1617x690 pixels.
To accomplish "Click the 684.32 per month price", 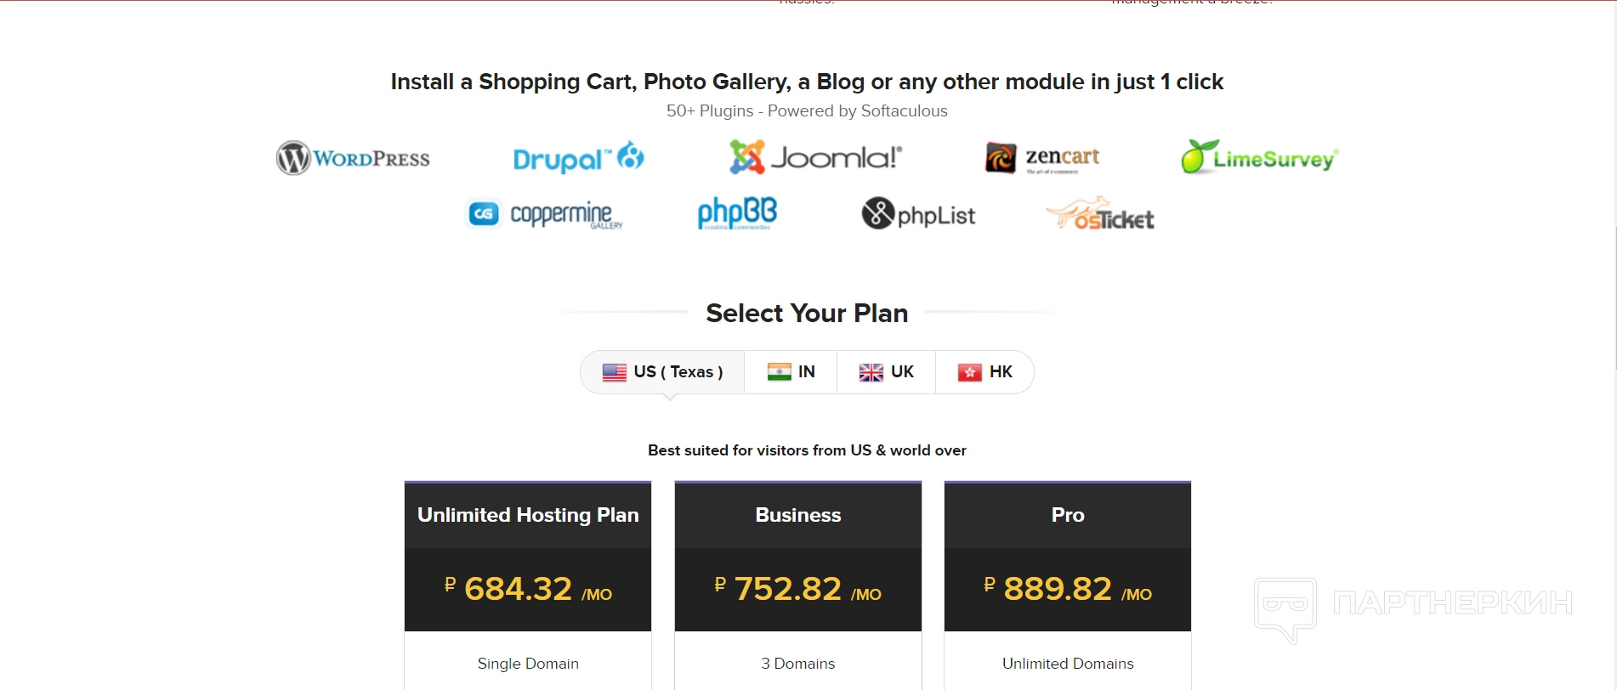I will pyautogui.click(x=528, y=589).
